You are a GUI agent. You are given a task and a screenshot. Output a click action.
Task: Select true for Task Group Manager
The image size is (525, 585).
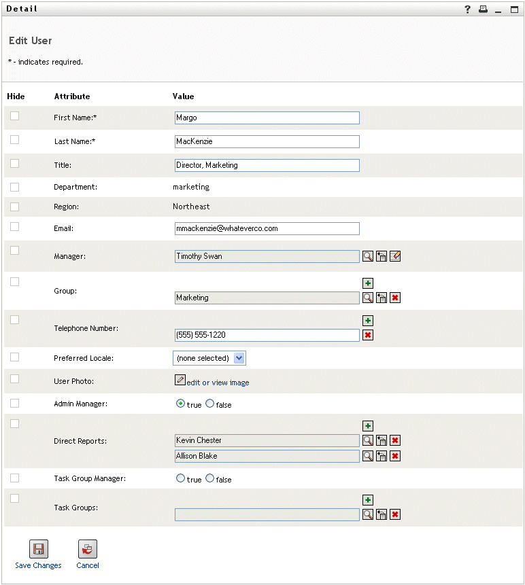click(180, 478)
